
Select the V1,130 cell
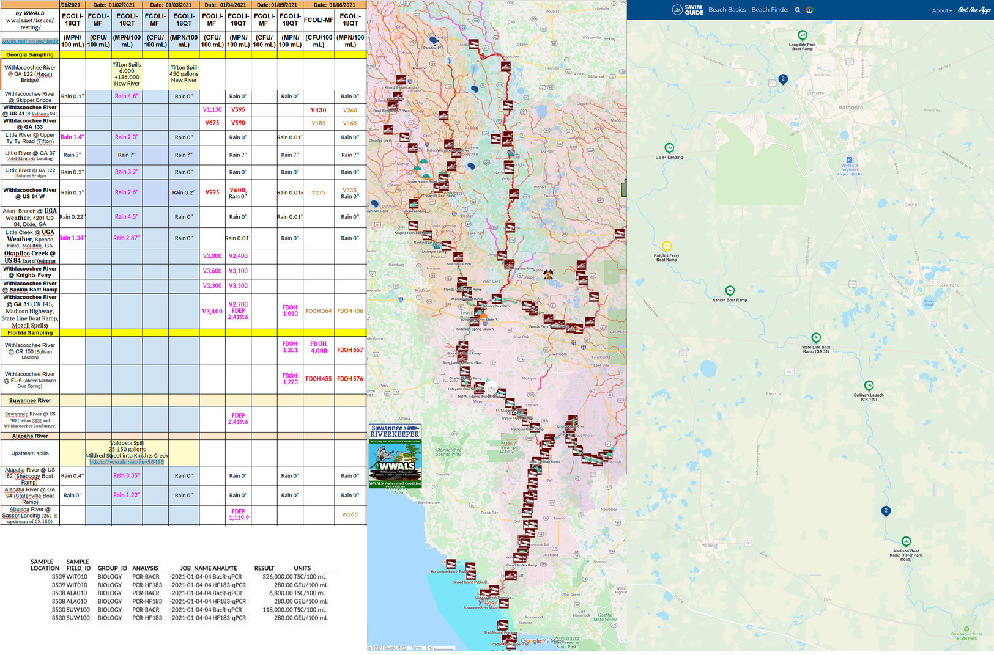click(212, 110)
